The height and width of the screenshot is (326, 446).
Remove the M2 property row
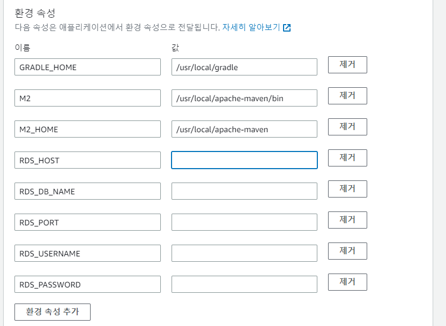(347, 96)
